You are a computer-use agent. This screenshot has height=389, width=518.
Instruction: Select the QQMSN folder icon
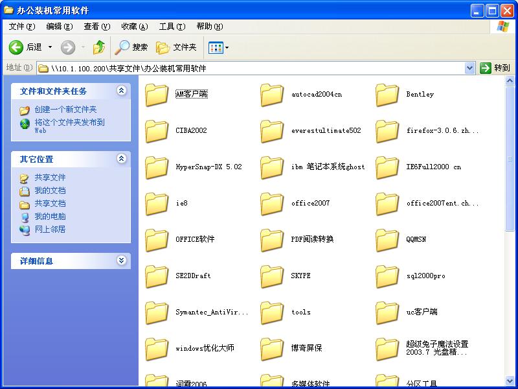coord(387,240)
